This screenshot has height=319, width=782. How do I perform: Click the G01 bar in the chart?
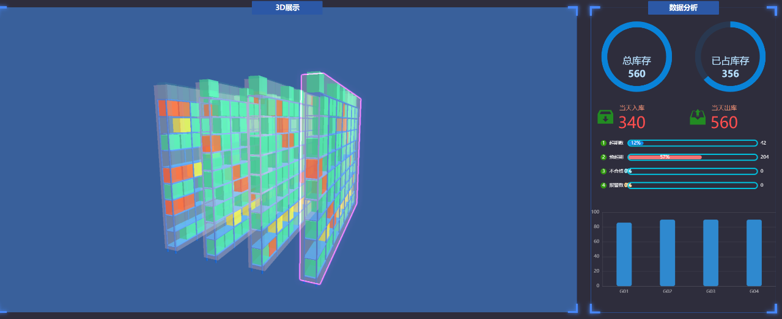[x=624, y=254]
